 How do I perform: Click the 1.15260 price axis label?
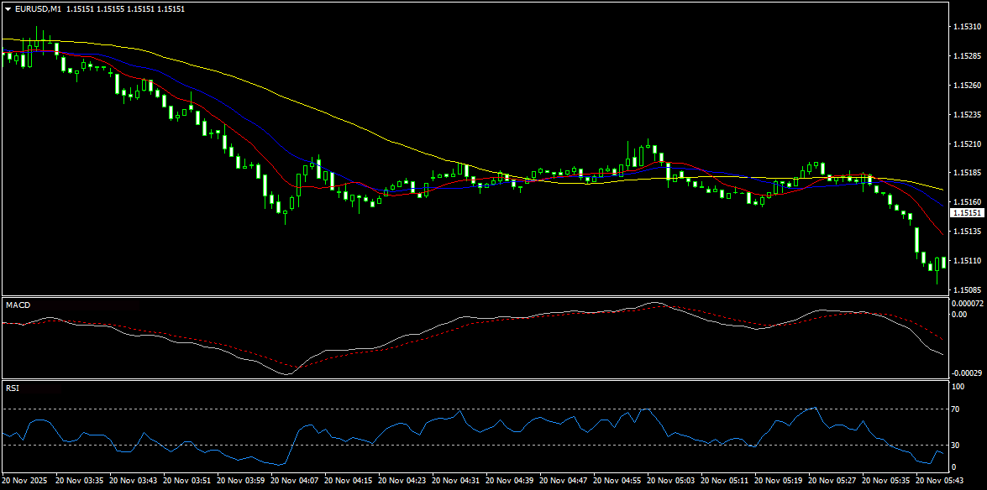tap(965, 85)
